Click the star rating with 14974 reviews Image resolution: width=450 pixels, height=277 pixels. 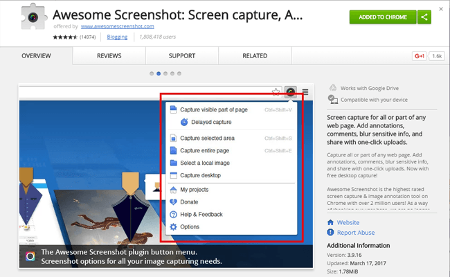(74, 37)
